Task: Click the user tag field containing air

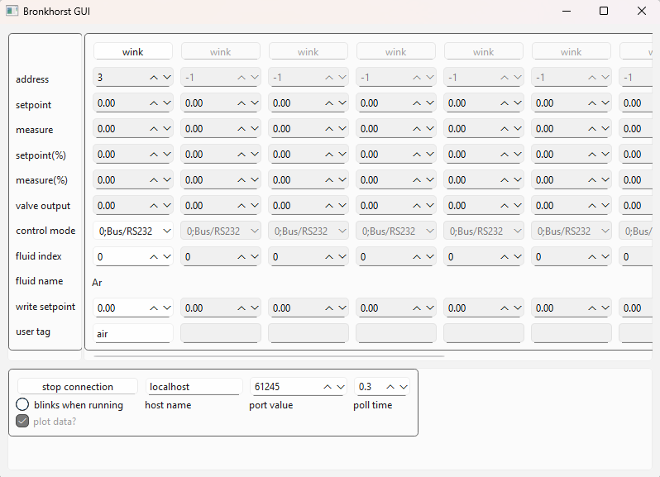Action: click(133, 333)
